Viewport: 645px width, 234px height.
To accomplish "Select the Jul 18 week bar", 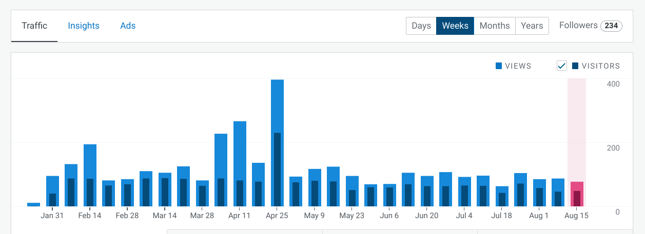I will pos(502,196).
